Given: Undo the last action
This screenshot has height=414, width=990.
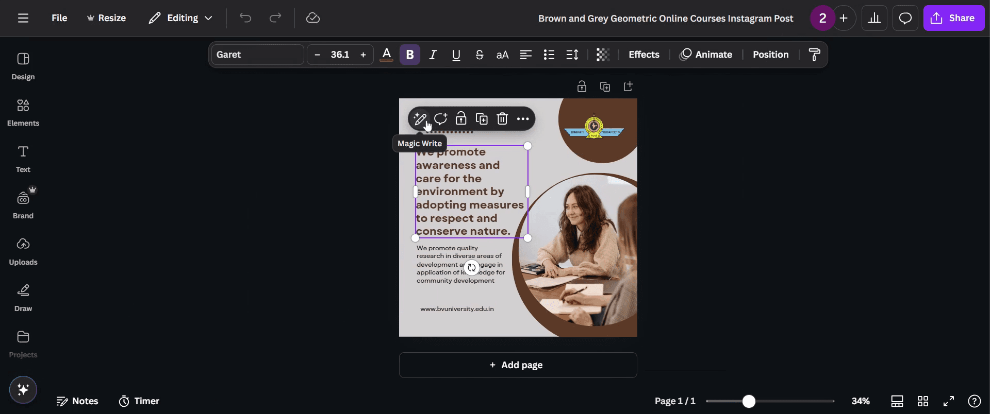Looking at the screenshot, I should point(245,18).
